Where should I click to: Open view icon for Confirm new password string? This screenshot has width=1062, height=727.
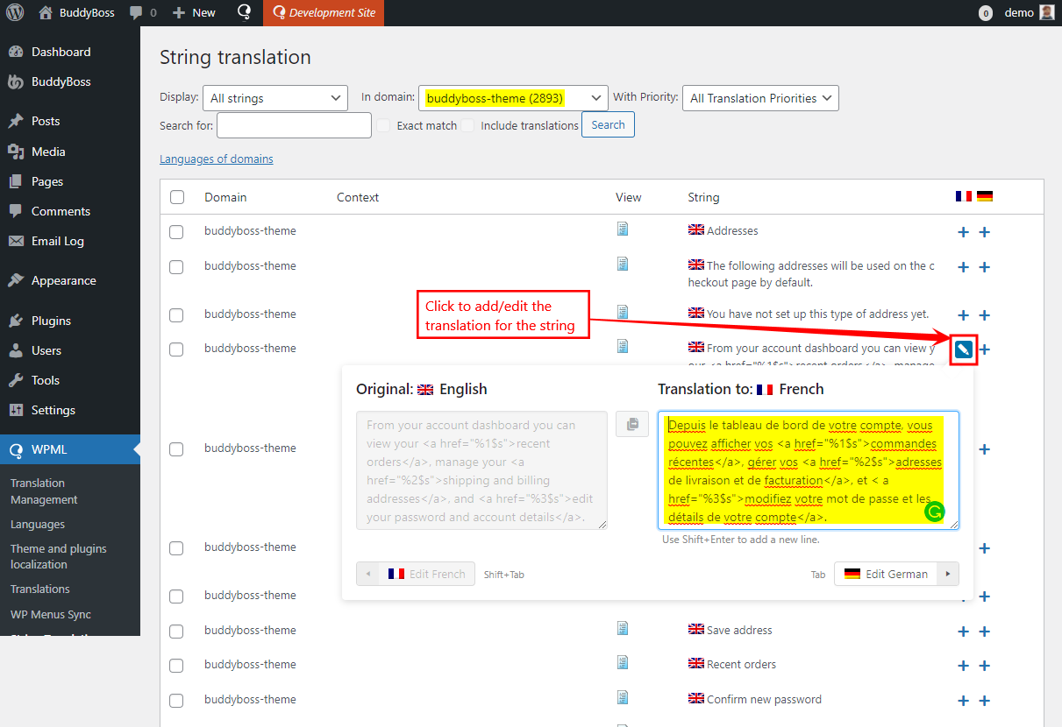pyautogui.click(x=623, y=698)
